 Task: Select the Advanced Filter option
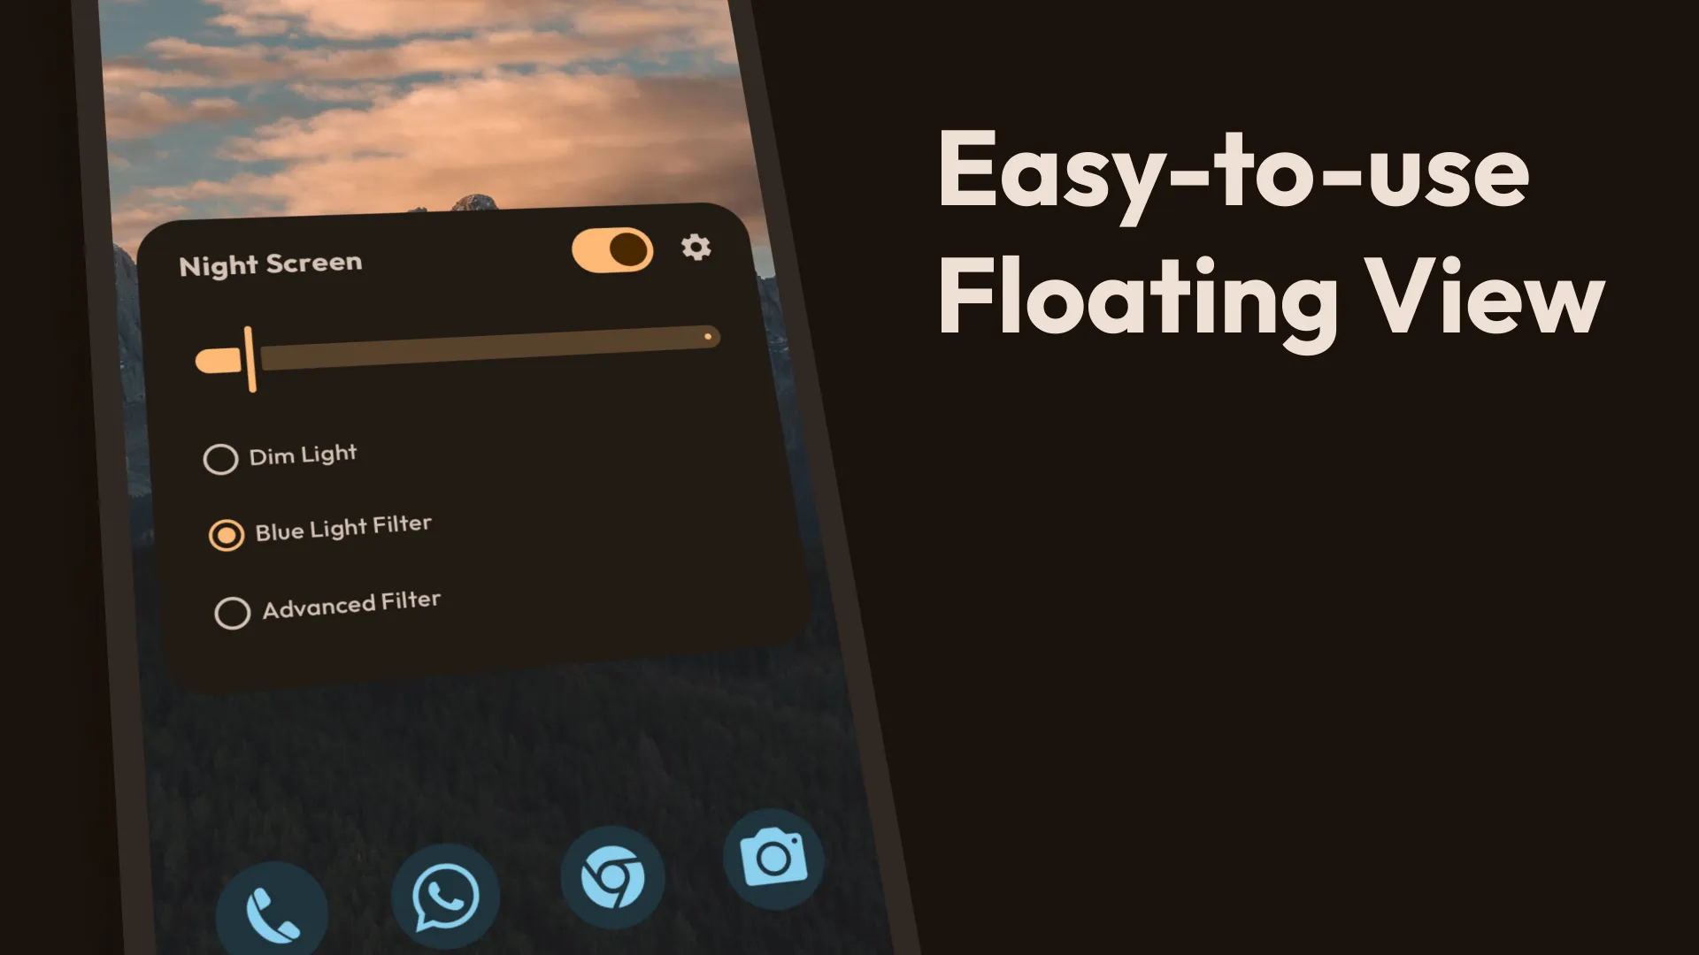230,610
